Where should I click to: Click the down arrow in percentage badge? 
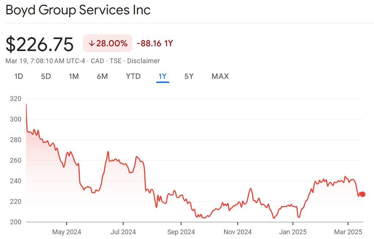pyautogui.click(x=91, y=44)
